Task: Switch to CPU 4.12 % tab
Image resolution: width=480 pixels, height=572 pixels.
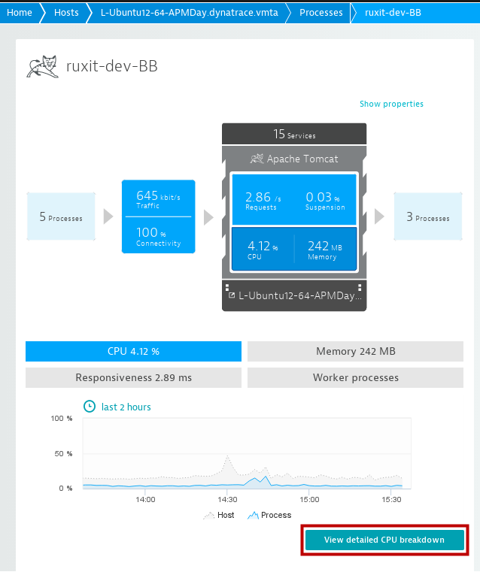Action: click(133, 351)
